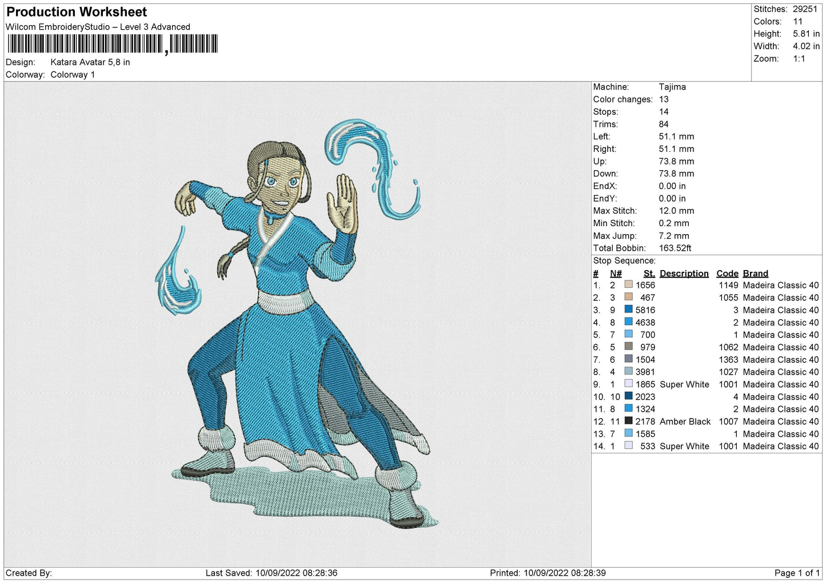Image resolution: width=826 pixels, height=583 pixels.
Task: Click the design name 'Katara Avatar 5,8 in'
Action: tap(90, 62)
